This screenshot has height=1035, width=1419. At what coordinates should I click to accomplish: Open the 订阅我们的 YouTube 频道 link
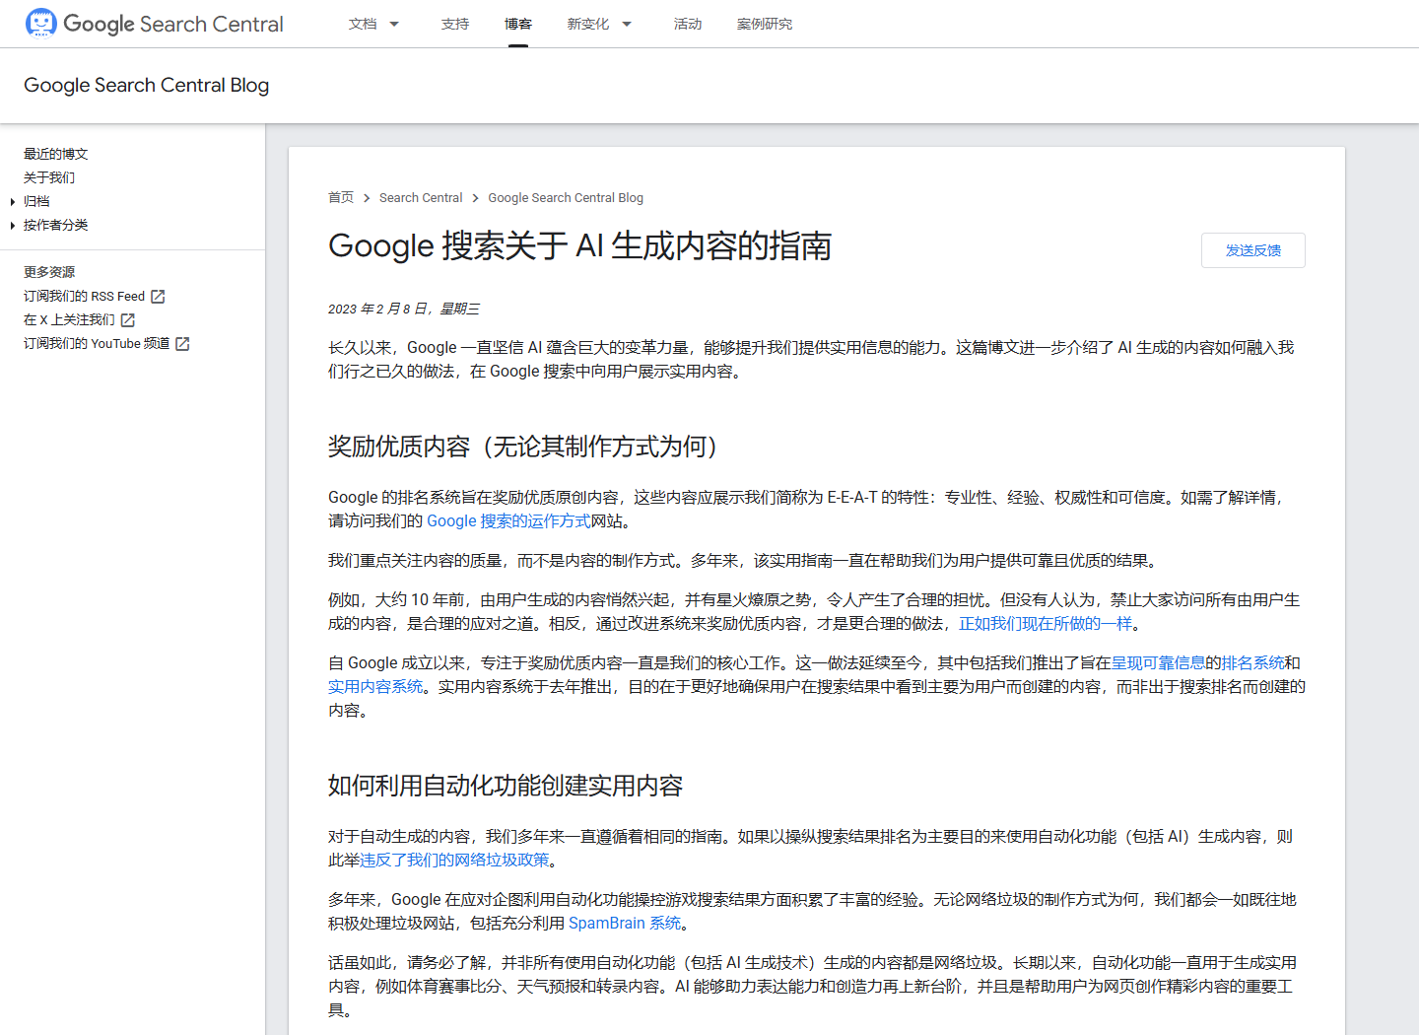click(97, 344)
